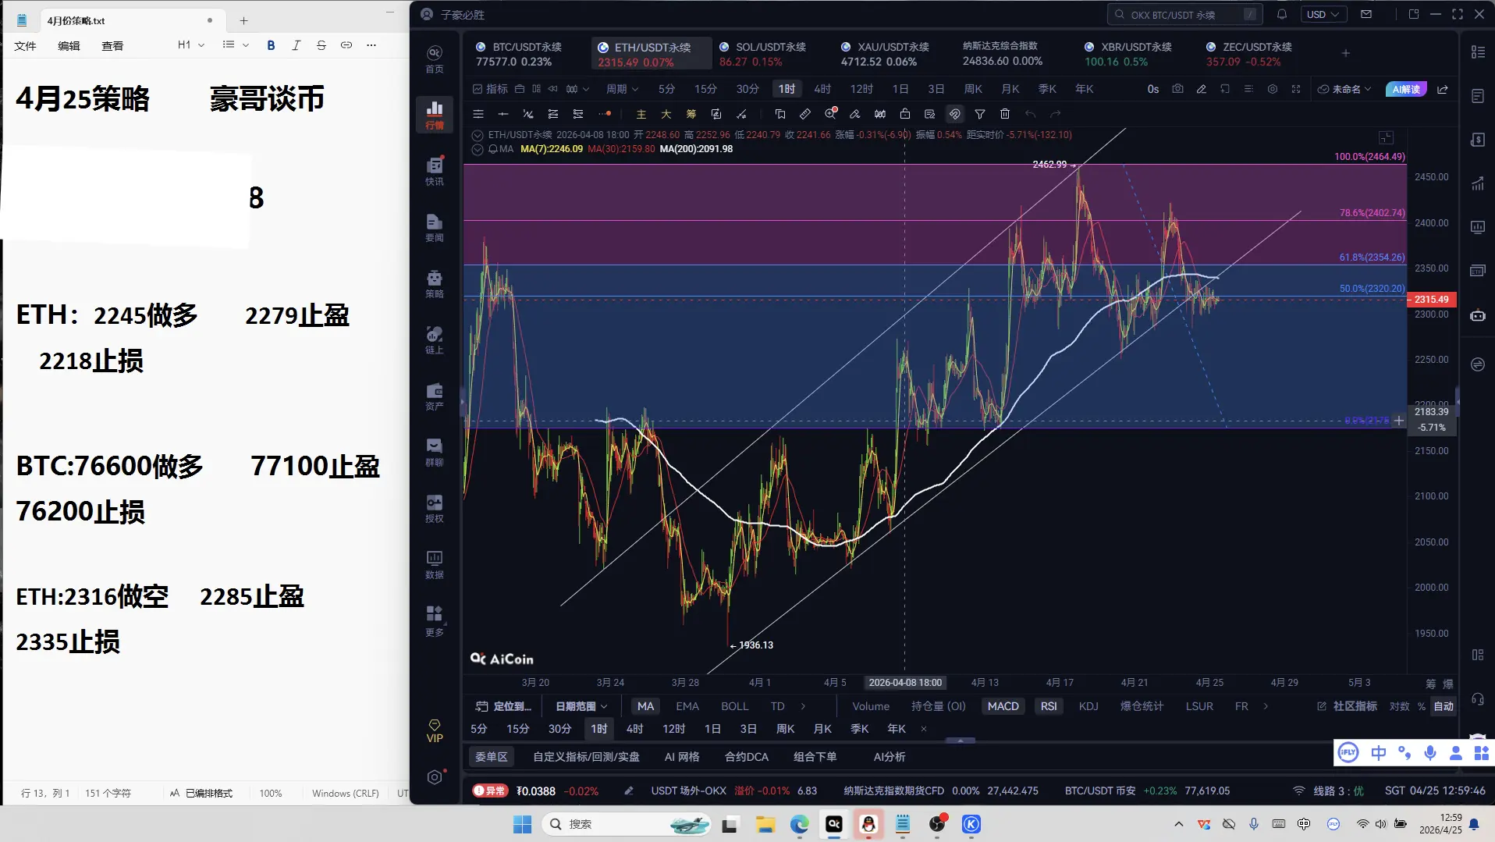
Task: Expand the 周期 period dropdown
Action: tap(623, 89)
